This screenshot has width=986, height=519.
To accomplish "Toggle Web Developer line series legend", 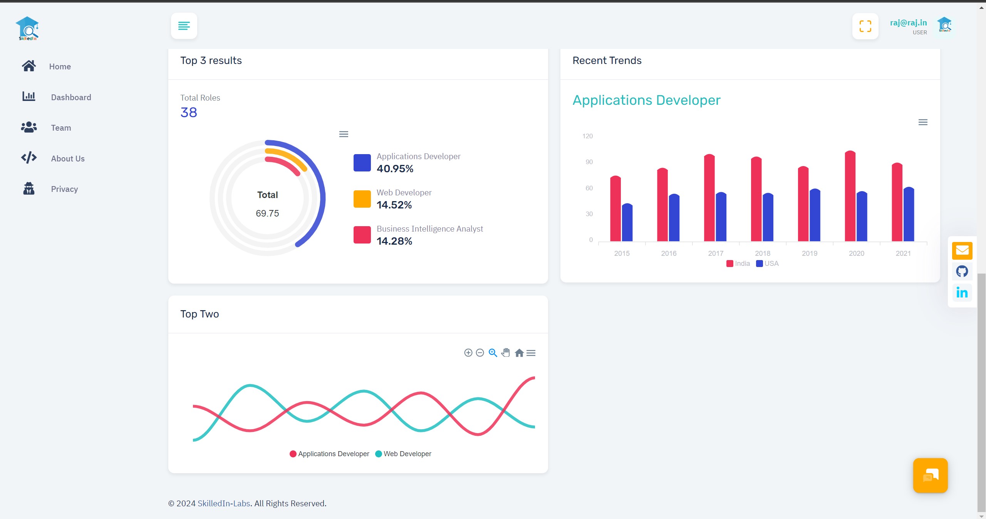I will 403,454.
